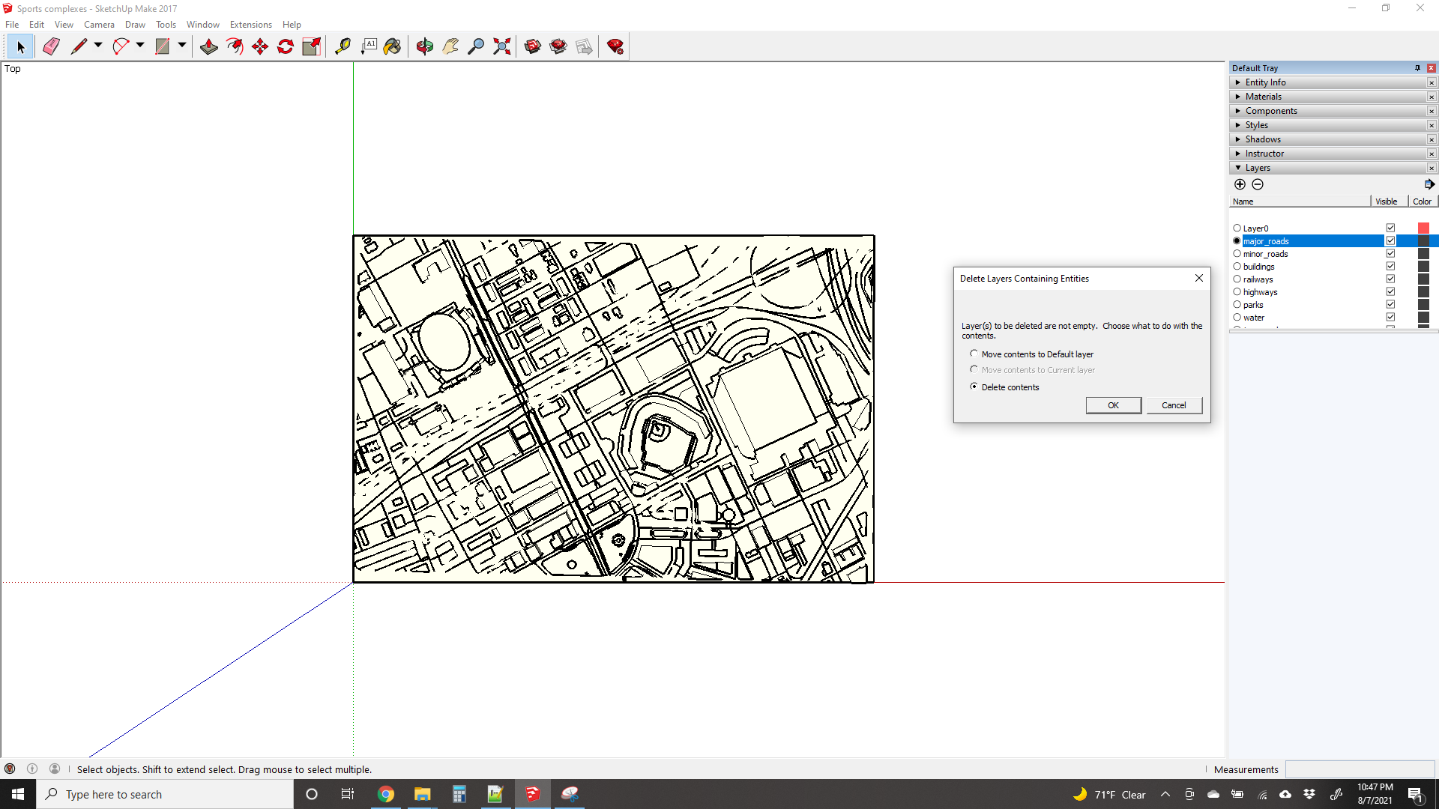Open the Extensions menu

coord(250,24)
